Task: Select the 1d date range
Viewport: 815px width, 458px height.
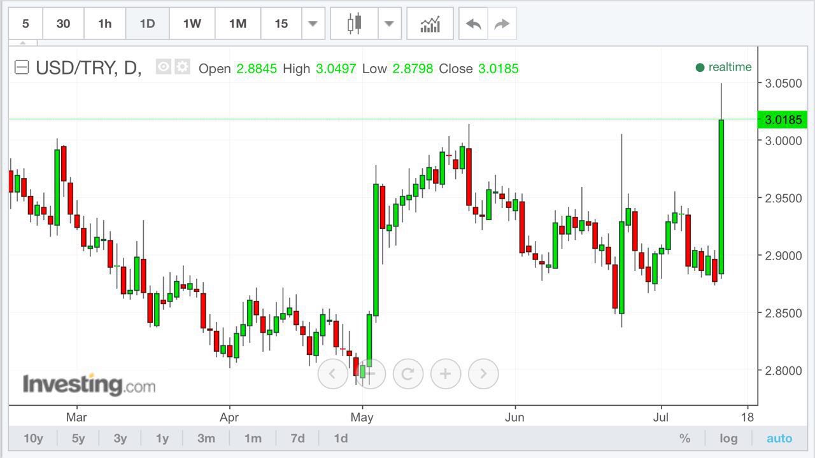Action: coord(341,438)
